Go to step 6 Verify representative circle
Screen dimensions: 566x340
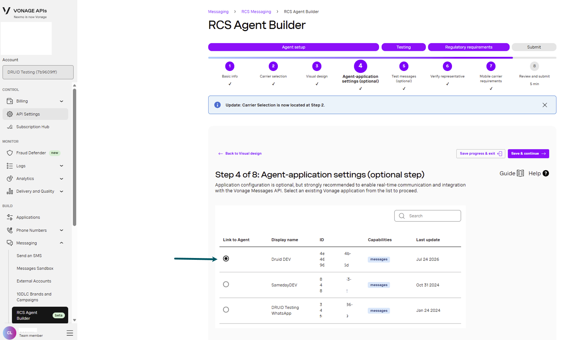447,66
